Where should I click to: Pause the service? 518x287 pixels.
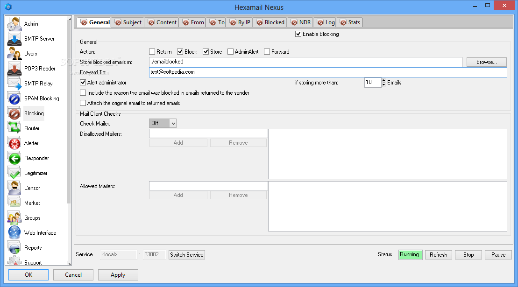tap(498, 255)
